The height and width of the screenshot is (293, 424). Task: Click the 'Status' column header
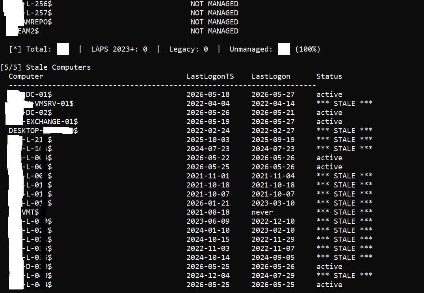click(329, 76)
